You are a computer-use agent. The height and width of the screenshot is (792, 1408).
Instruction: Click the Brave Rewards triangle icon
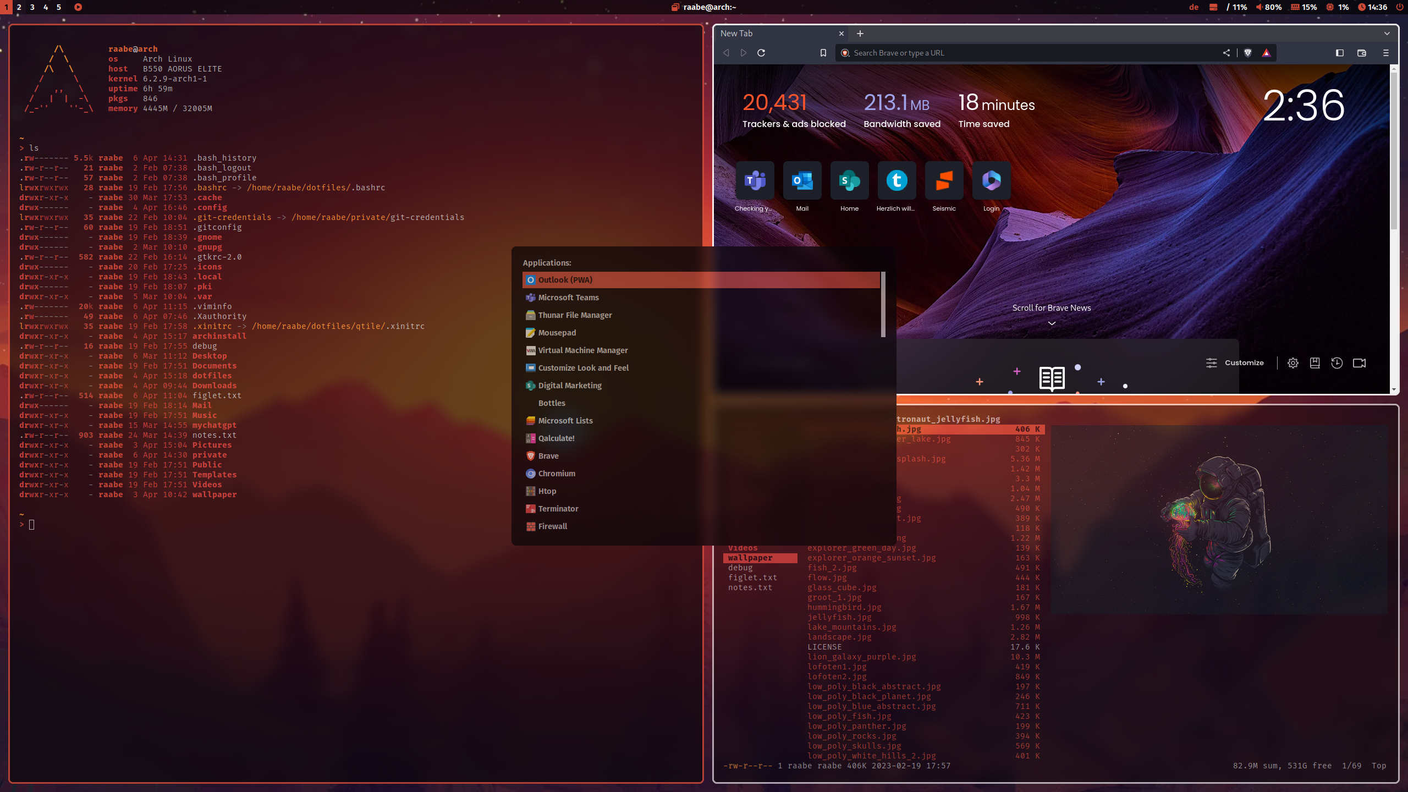click(1266, 53)
